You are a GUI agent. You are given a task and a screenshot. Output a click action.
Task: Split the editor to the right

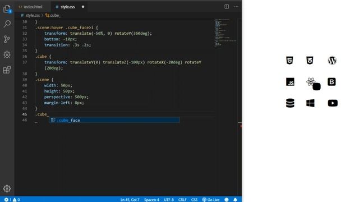[x=227, y=7]
